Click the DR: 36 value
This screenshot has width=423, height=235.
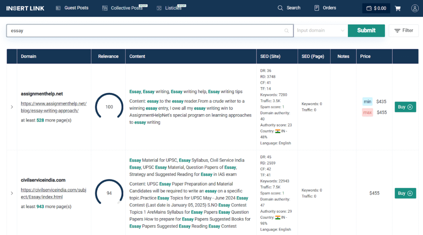pyautogui.click(x=266, y=71)
